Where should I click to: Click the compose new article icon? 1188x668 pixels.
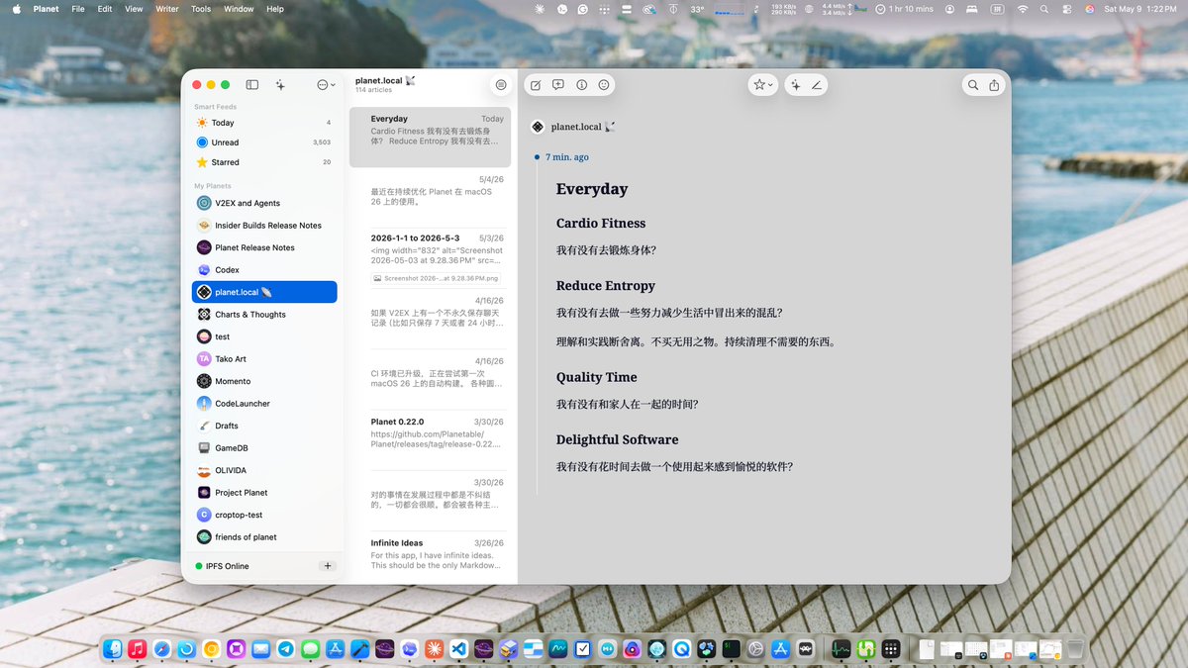[536, 85]
